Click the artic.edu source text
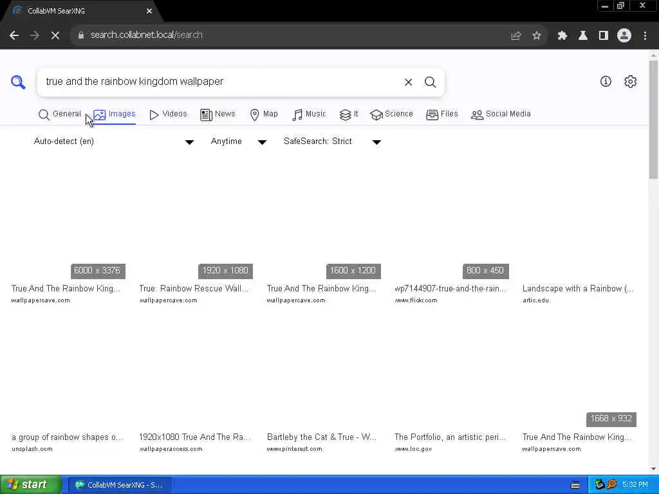Viewport: 659px width, 494px height. coord(535,300)
